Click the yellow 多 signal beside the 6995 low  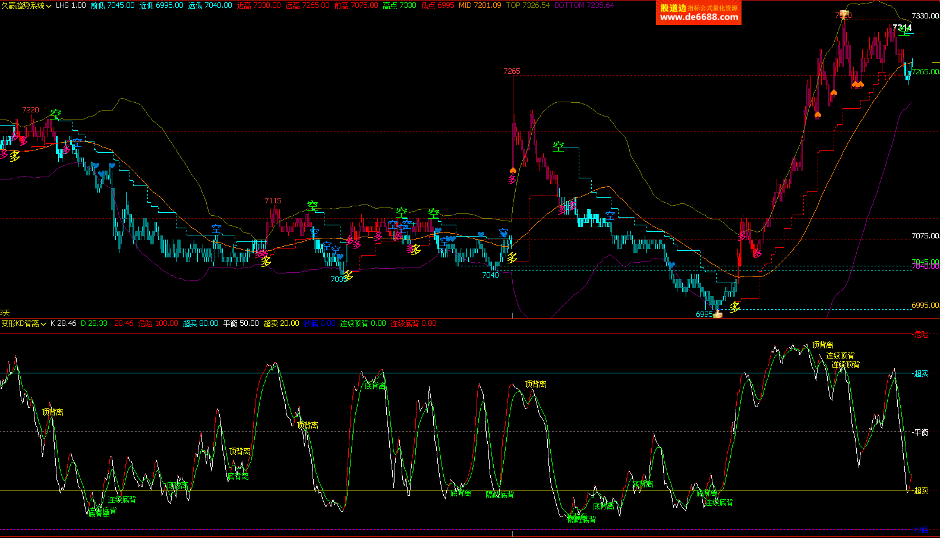point(736,307)
